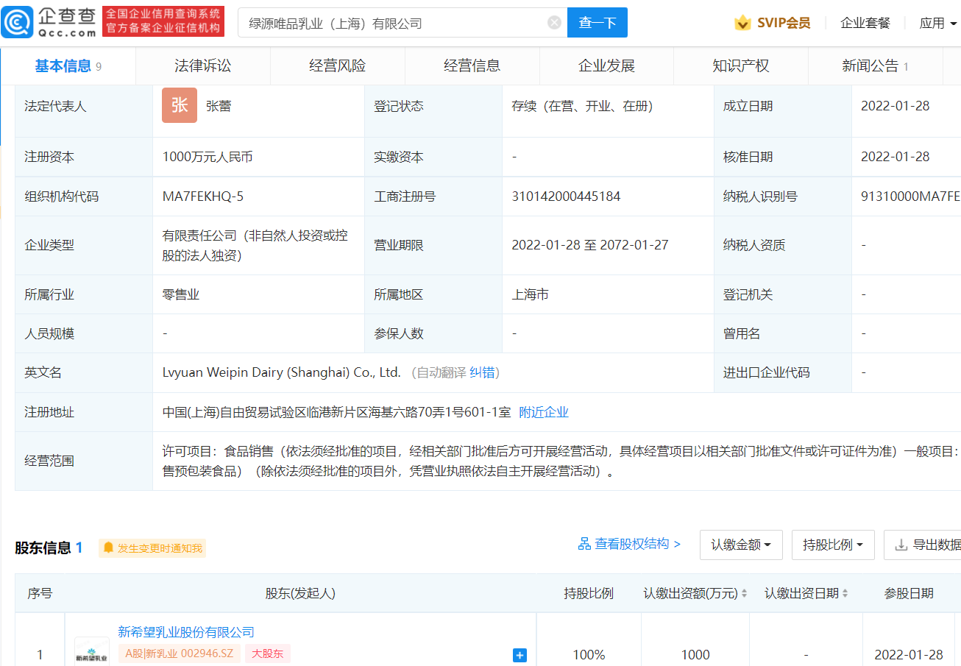This screenshot has width=961, height=666.
Task: Expand the 应用 dropdown
Action: pyautogui.click(x=938, y=23)
